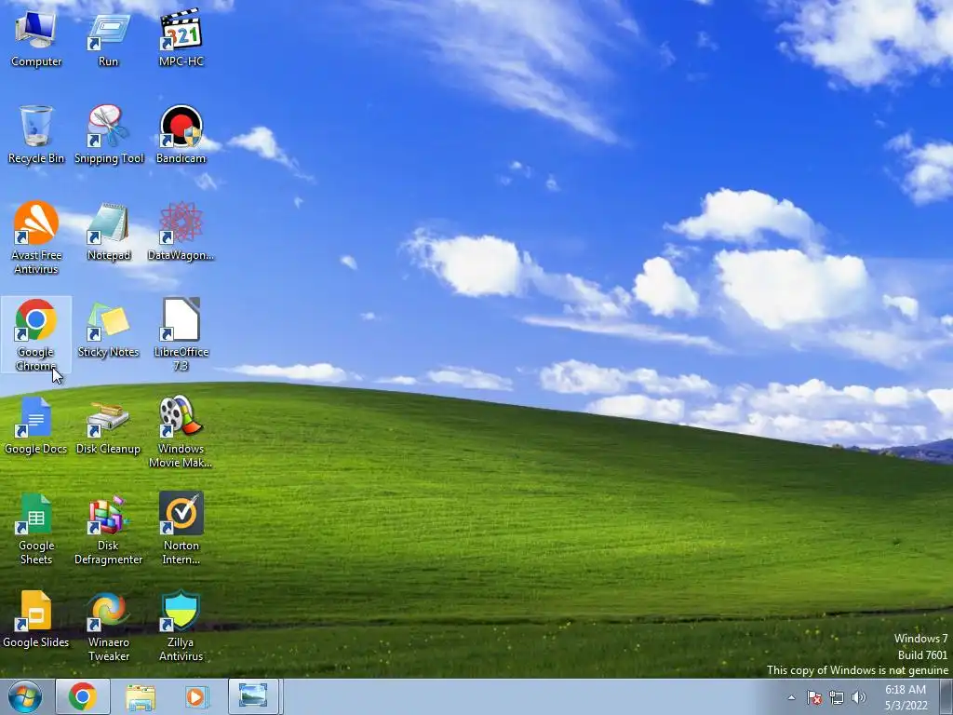
Task: Select the Computer desktop icon
Action: pos(36,38)
